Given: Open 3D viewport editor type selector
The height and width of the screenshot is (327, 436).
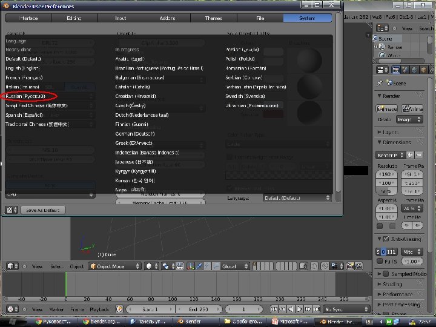Looking at the screenshot, I should click(12, 266).
